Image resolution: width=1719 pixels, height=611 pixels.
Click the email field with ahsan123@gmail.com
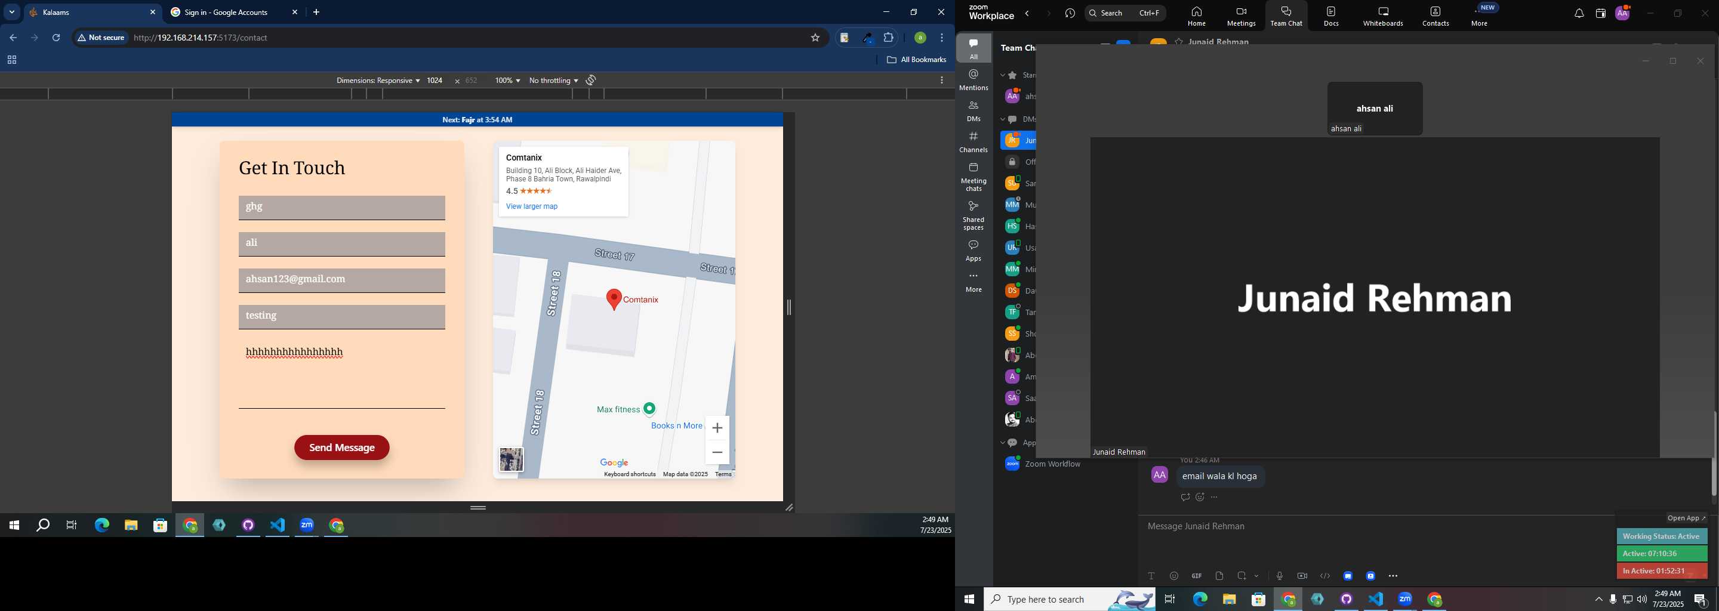click(x=341, y=280)
